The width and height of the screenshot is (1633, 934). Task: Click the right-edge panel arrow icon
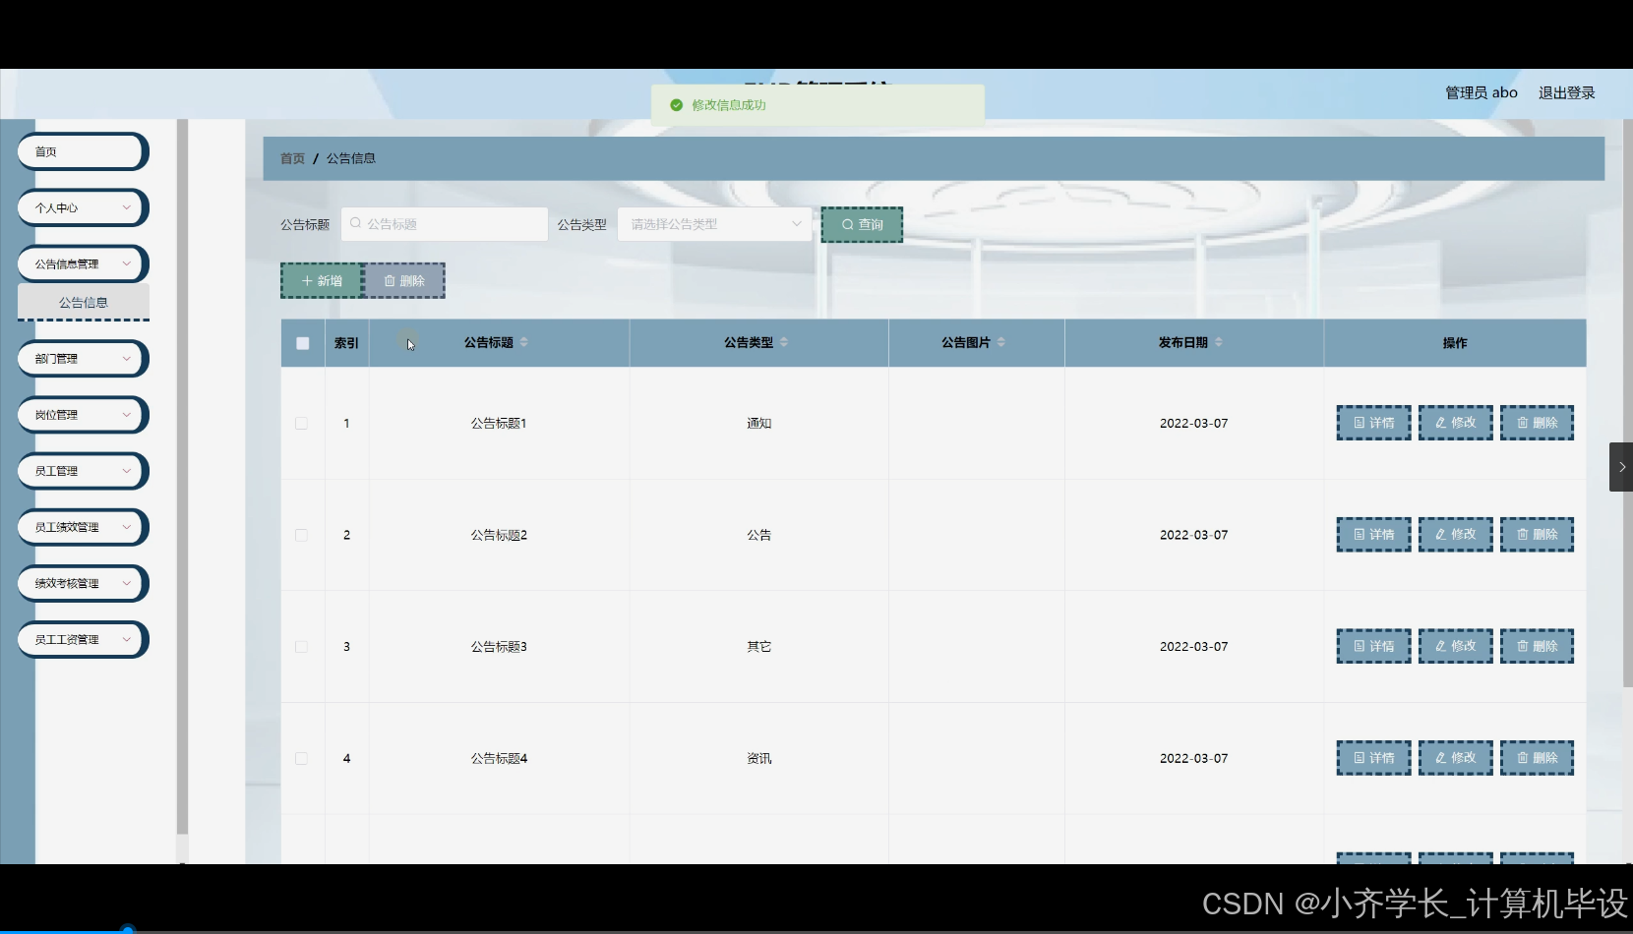click(1620, 466)
